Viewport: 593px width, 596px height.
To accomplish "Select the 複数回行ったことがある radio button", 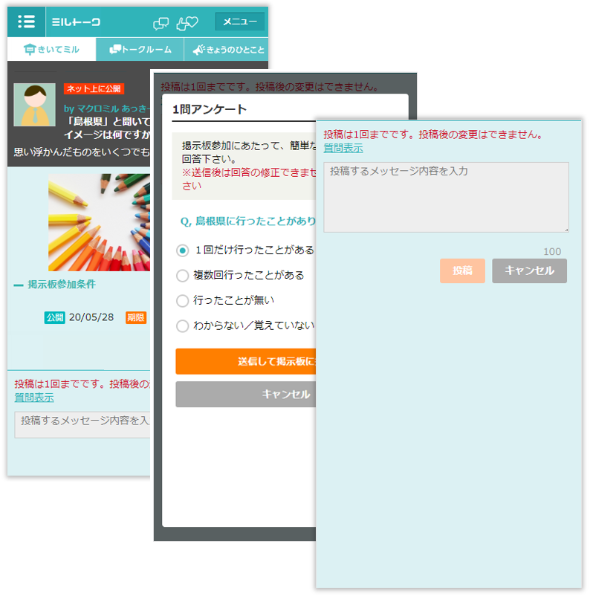I will [183, 276].
